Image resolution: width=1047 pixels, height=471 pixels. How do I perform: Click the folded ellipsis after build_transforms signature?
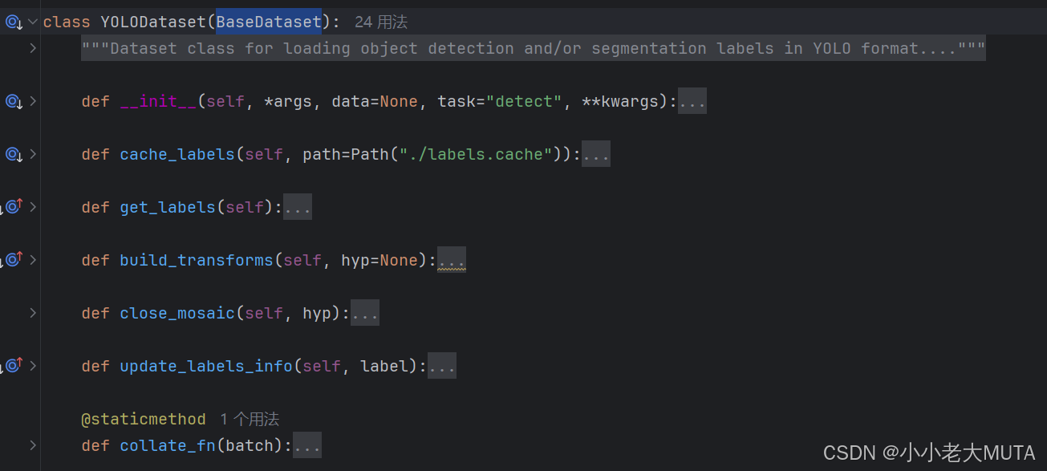point(452,260)
